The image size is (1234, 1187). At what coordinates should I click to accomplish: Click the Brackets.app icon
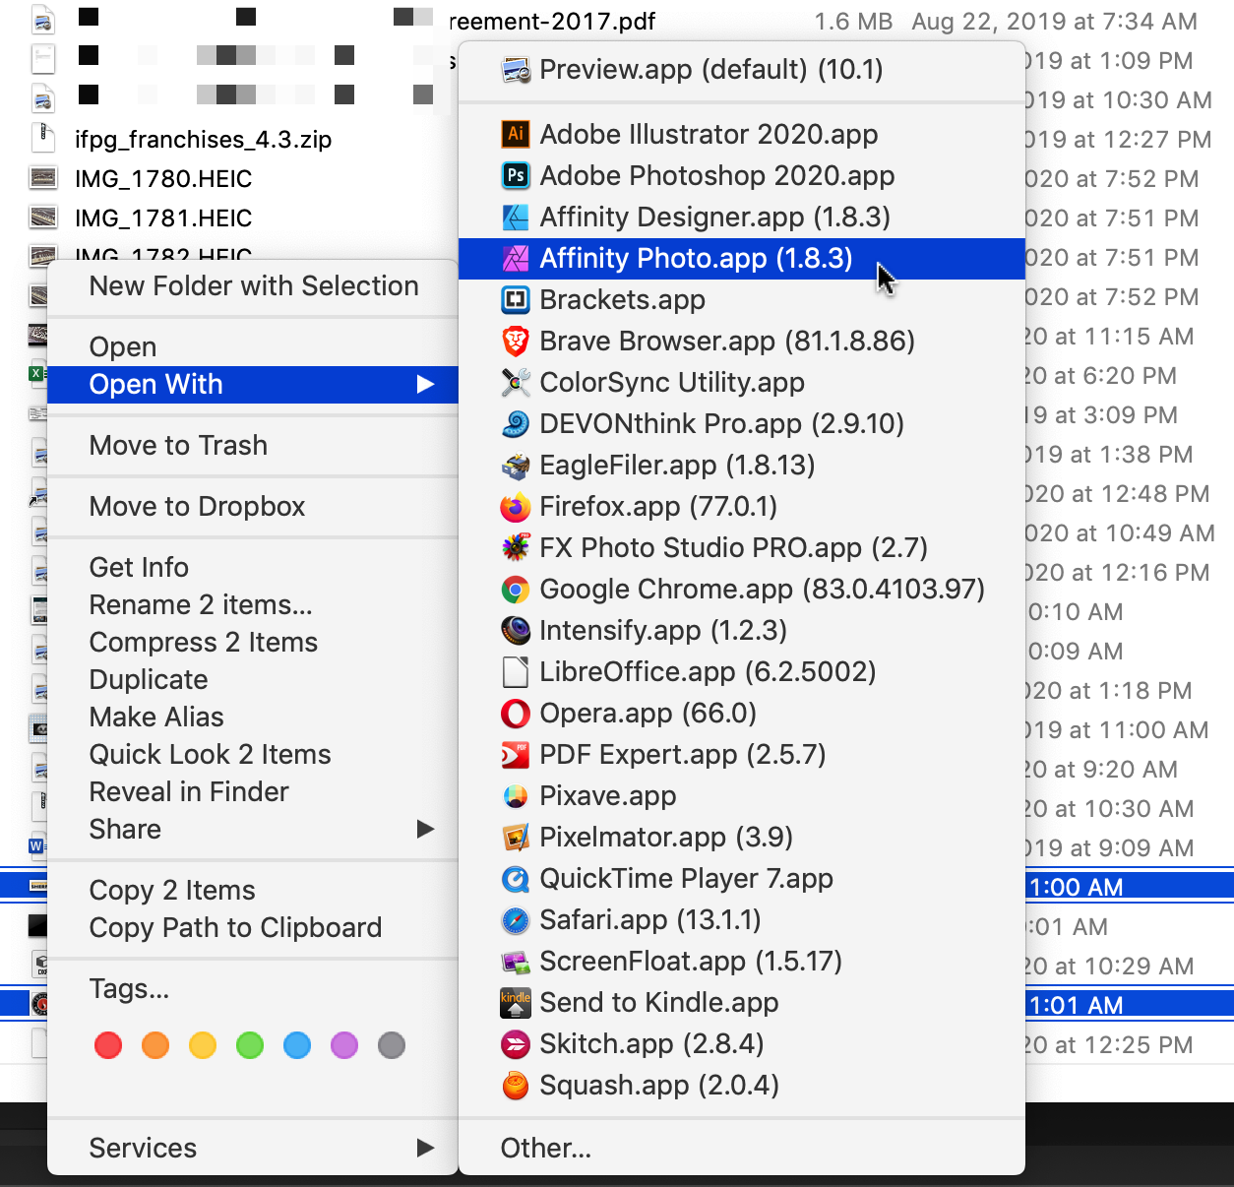[516, 300]
